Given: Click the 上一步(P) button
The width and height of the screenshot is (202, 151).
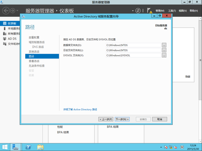Looking at the screenshot, I should click(106, 119).
